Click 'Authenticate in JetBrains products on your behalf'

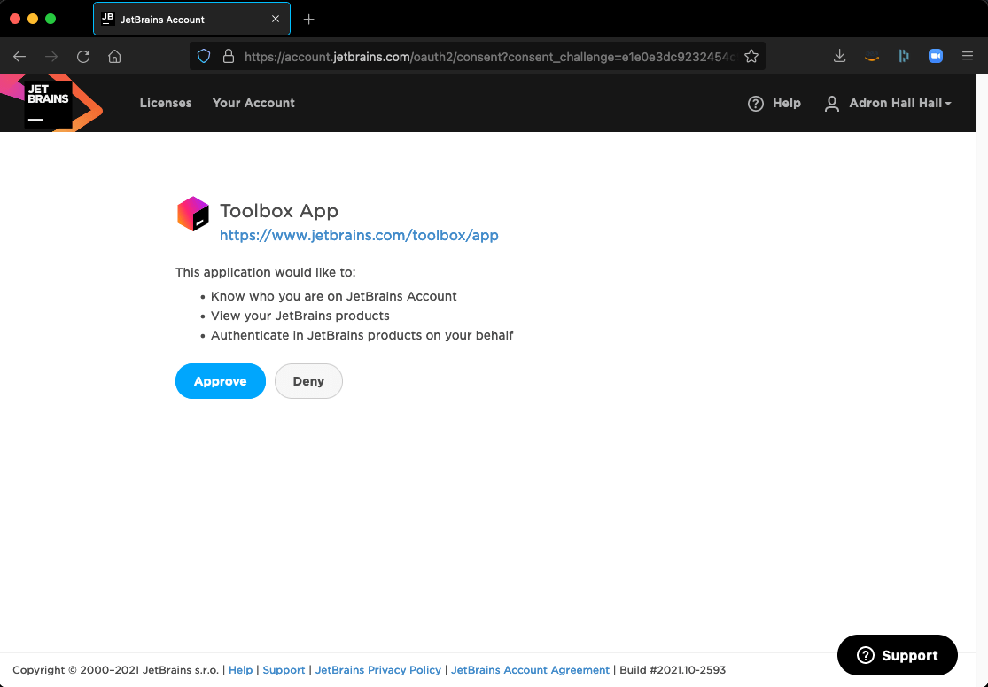click(362, 335)
